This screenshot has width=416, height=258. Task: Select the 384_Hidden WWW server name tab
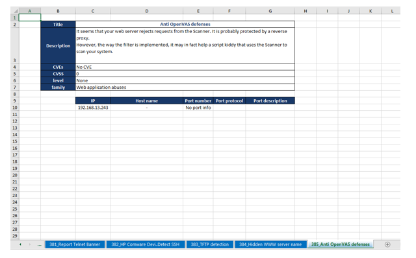(270, 244)
